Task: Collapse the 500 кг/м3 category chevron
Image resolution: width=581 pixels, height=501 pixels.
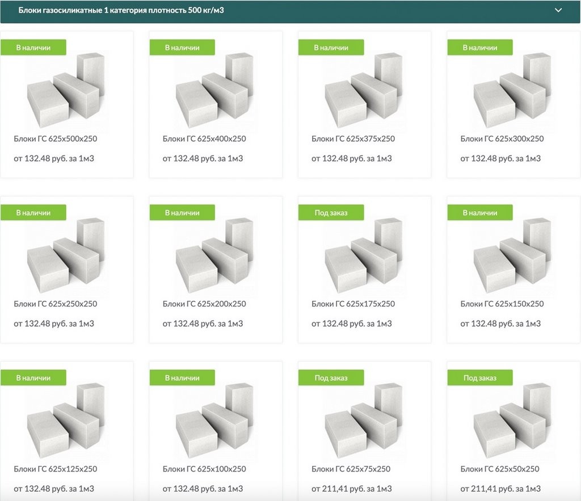Action: 558,10
